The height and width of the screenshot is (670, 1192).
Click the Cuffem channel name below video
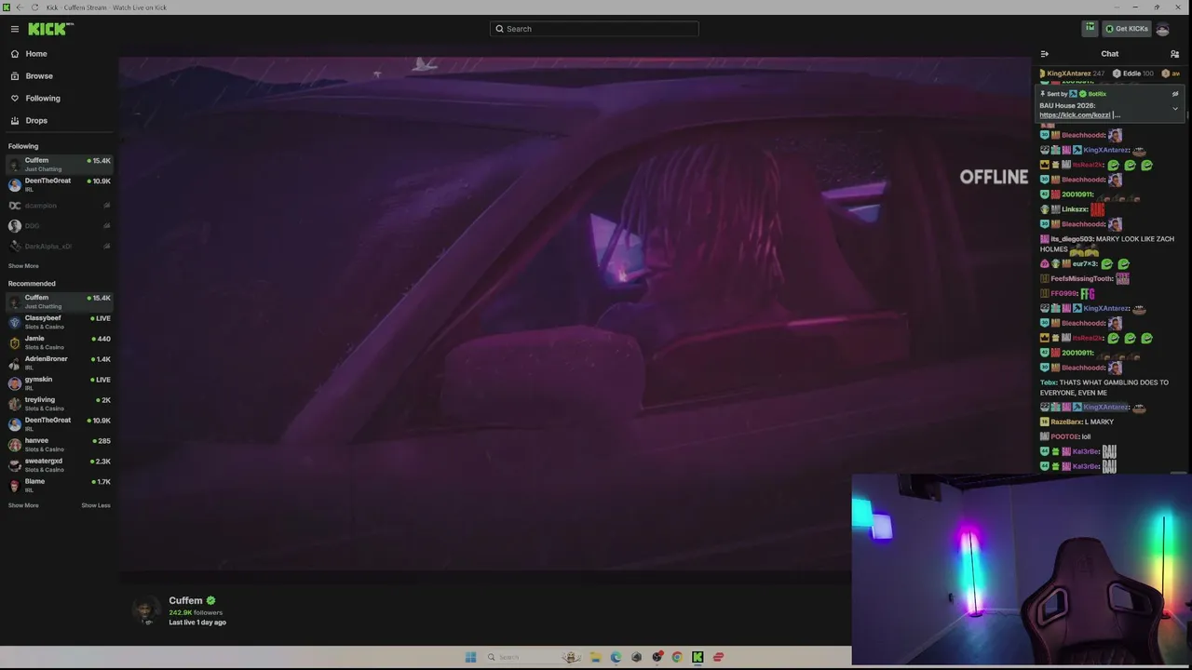[185, 601]
